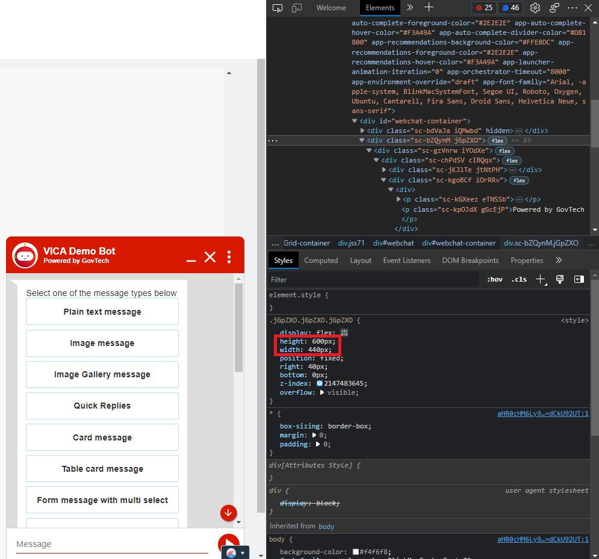Toggle flex badge on sc-kgoBCf div
Viewport: 599px width, 559px height.
pos(519,181)
